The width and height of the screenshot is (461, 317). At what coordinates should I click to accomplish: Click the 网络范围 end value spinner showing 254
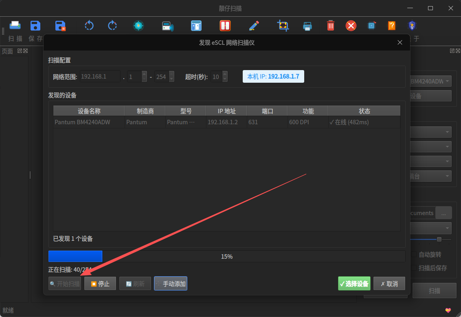165,77
